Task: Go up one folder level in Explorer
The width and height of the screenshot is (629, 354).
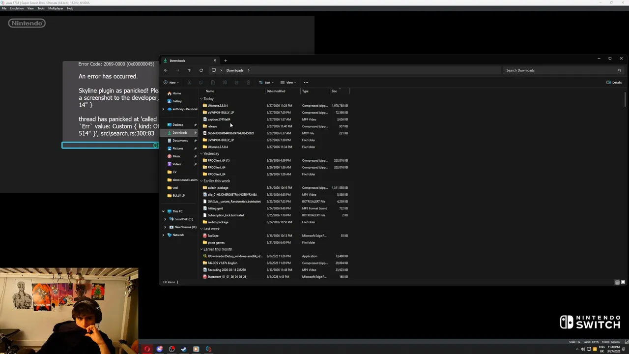Action: click(189, 70)
